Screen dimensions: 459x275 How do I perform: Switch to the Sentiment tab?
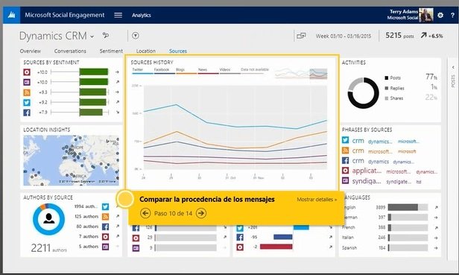[111, 51]
